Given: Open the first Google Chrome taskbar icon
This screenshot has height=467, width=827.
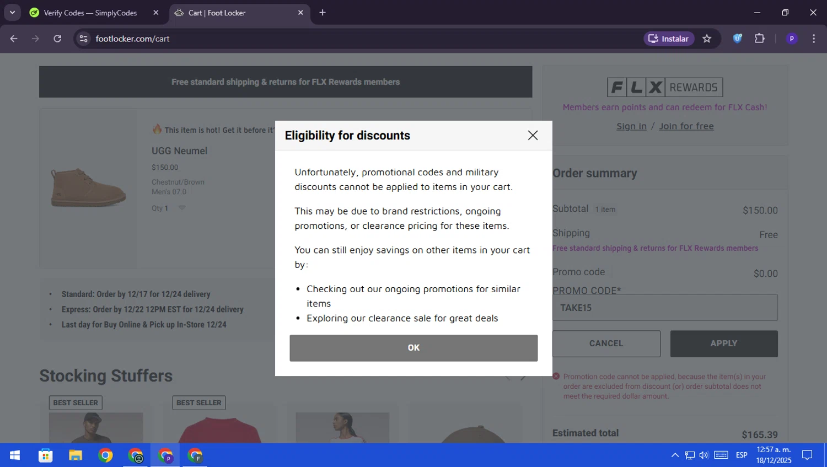Looking at the screenshot, I should [105, 455].
